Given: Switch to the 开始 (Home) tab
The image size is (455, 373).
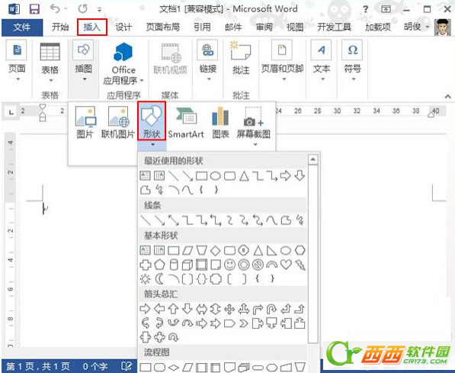Looking at the screenshot, I should pos(60,27).
